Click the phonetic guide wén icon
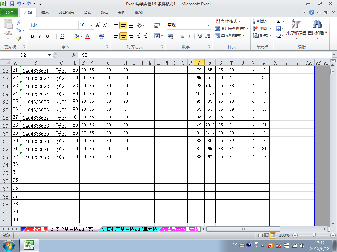The height and width of the screenshot is (252, 337). (x=101, y=36)
